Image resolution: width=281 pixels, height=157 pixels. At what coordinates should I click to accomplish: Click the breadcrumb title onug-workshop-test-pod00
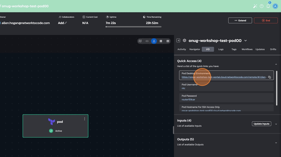(x=25, y=6)
